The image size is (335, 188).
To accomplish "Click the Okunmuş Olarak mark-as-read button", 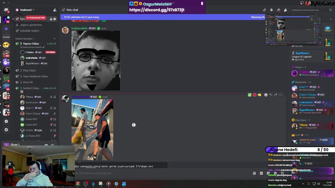I will [x=258, y=17].
